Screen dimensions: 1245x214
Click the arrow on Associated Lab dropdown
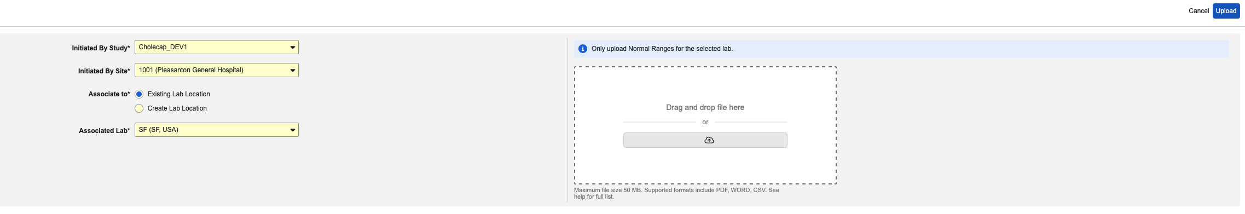point(293,130)
